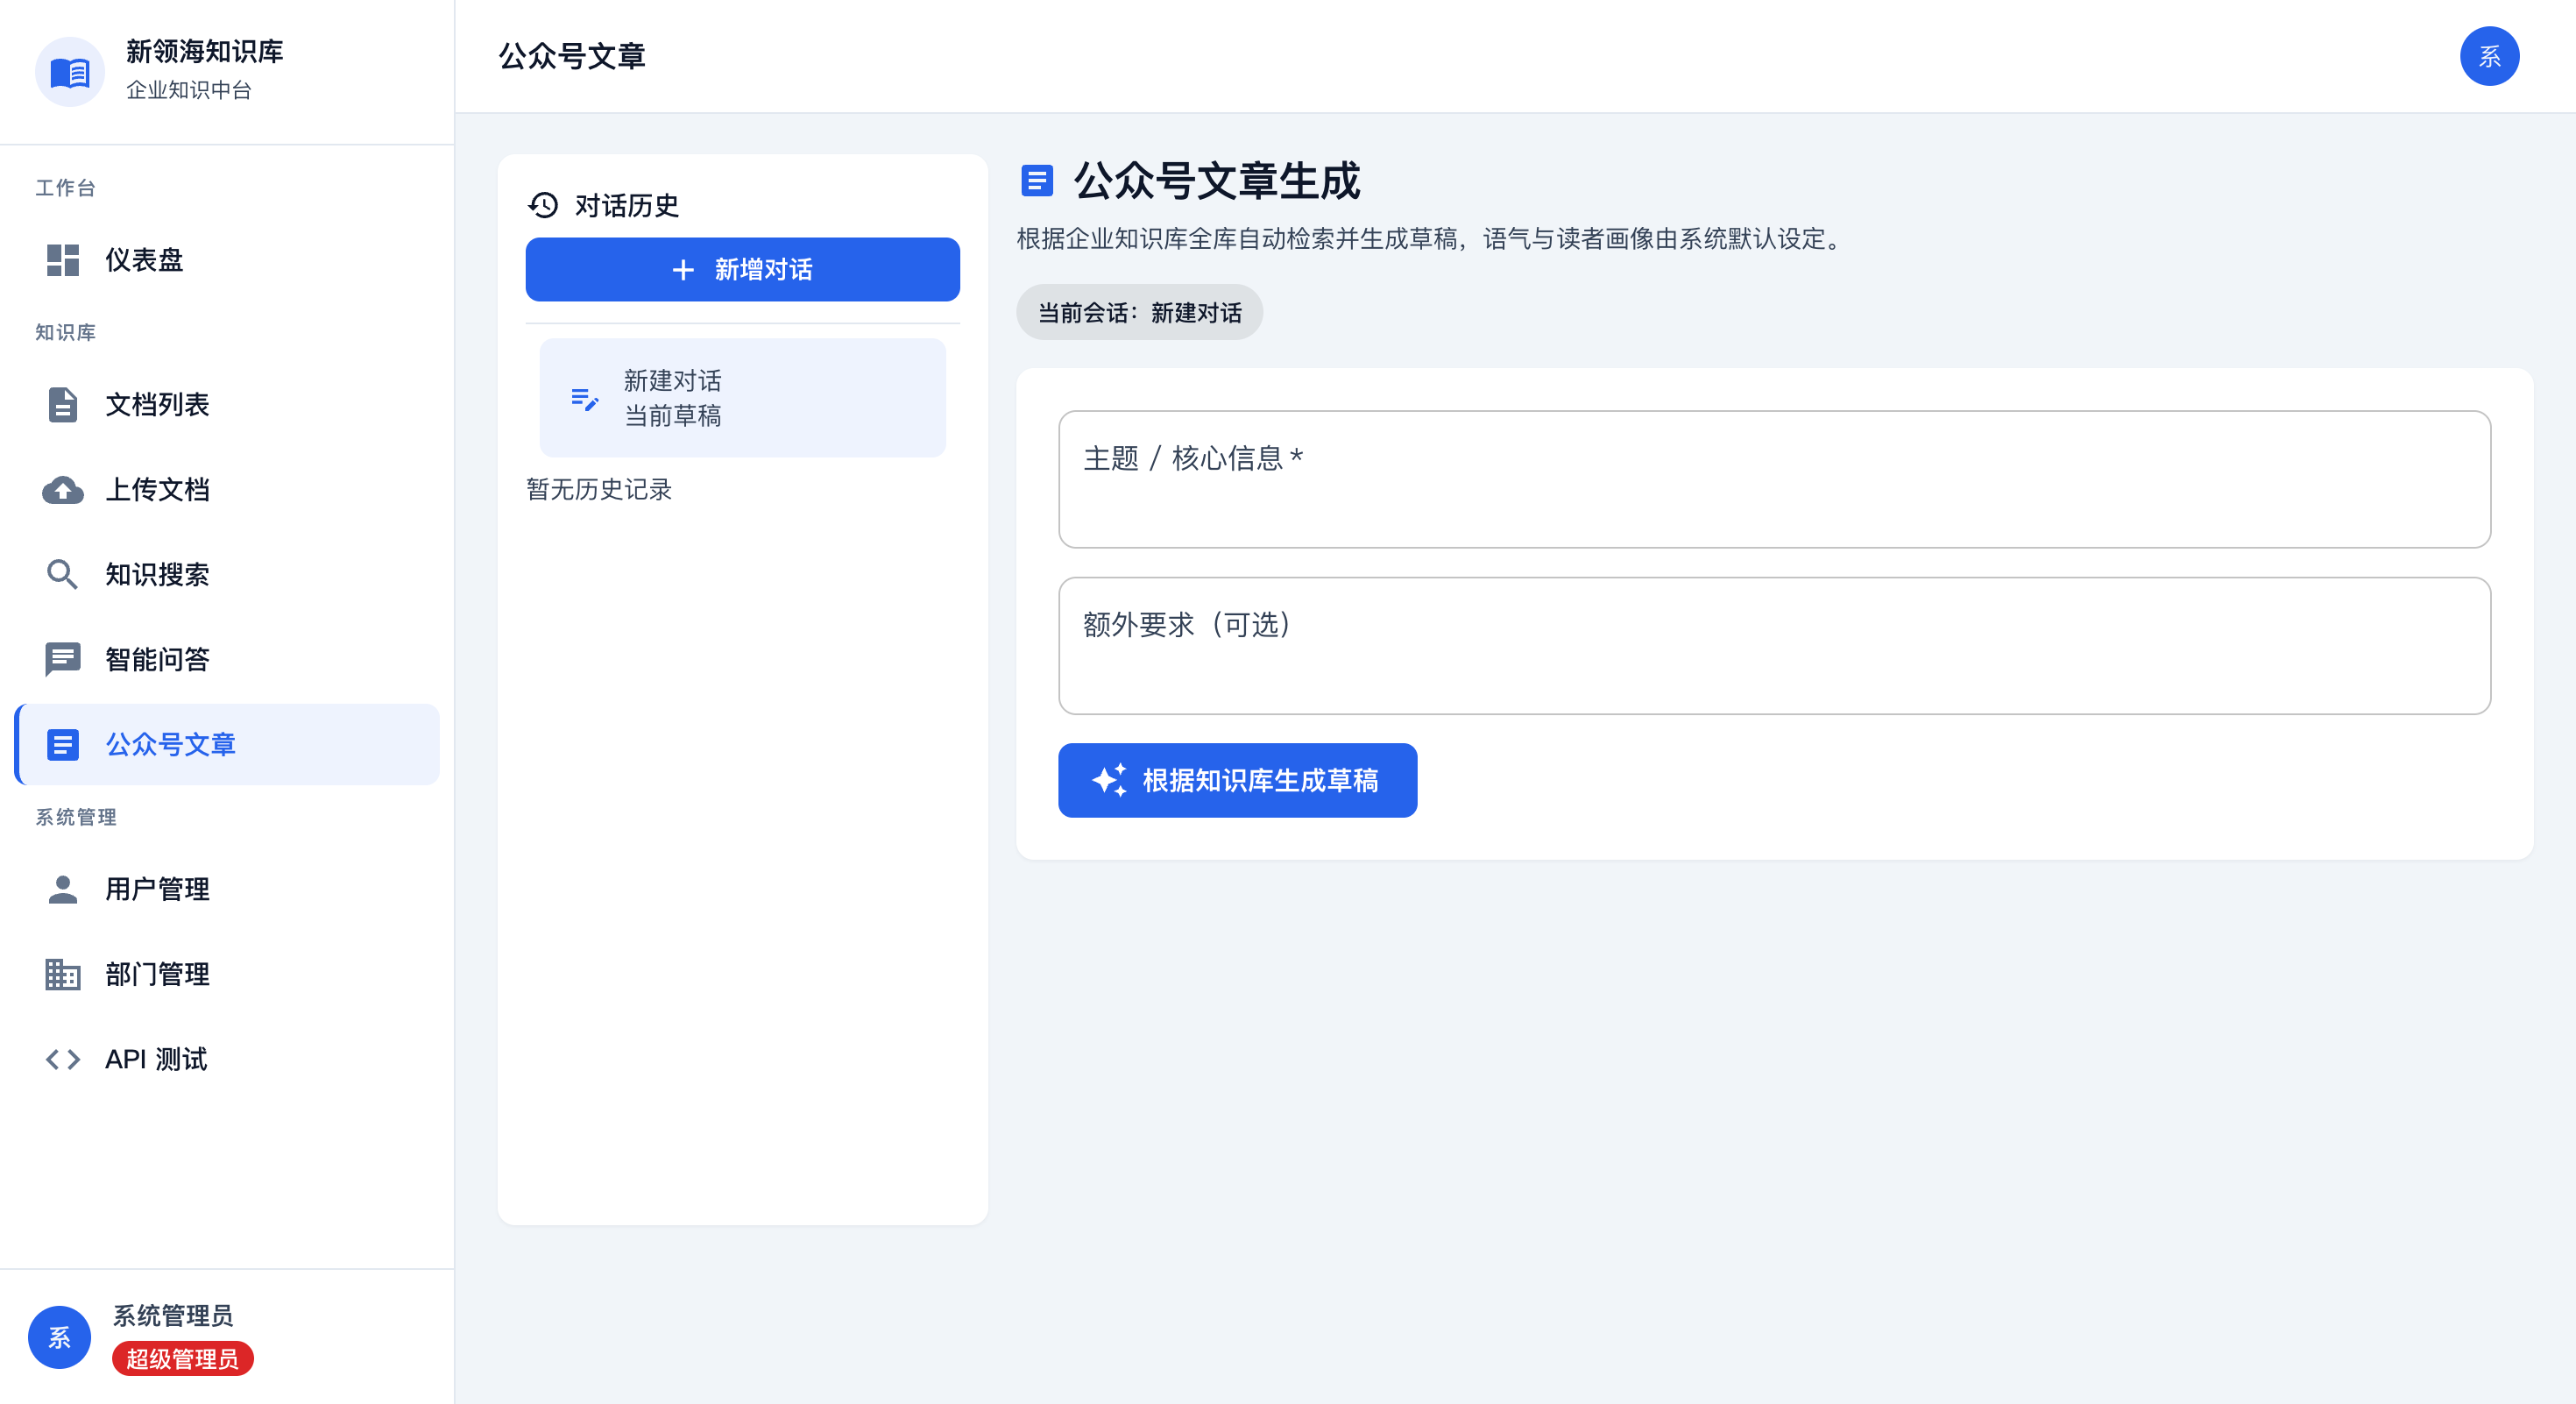Click the 对话历史 clock history icon
The height and width of the screenshot is (1404, 2576).
click(543, 206)
